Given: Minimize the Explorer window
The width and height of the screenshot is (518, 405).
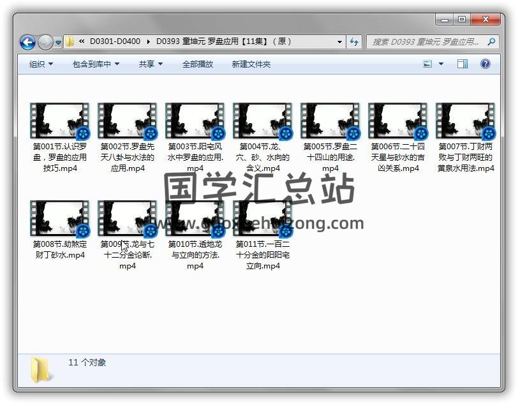Looking at the screenshot, I should (x=445, y=20).
